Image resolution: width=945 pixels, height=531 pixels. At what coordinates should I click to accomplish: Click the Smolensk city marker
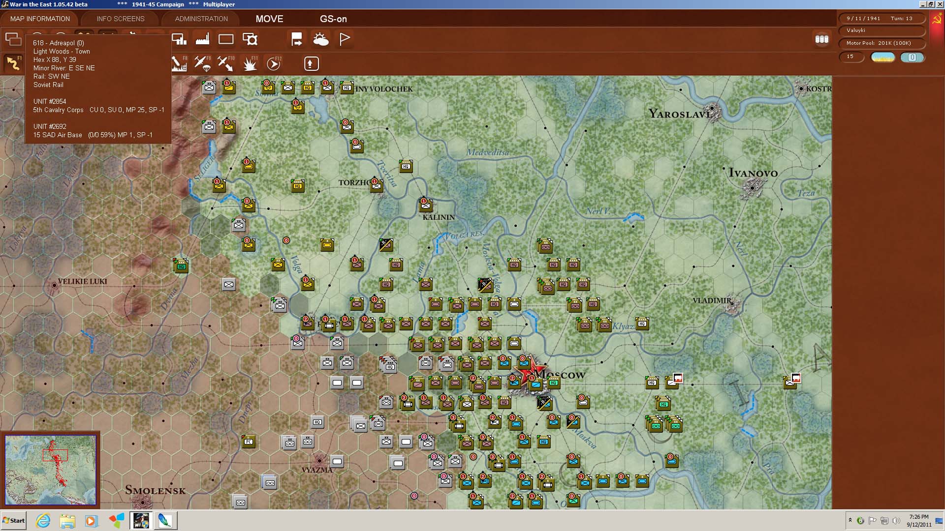(x=143, y=502)
